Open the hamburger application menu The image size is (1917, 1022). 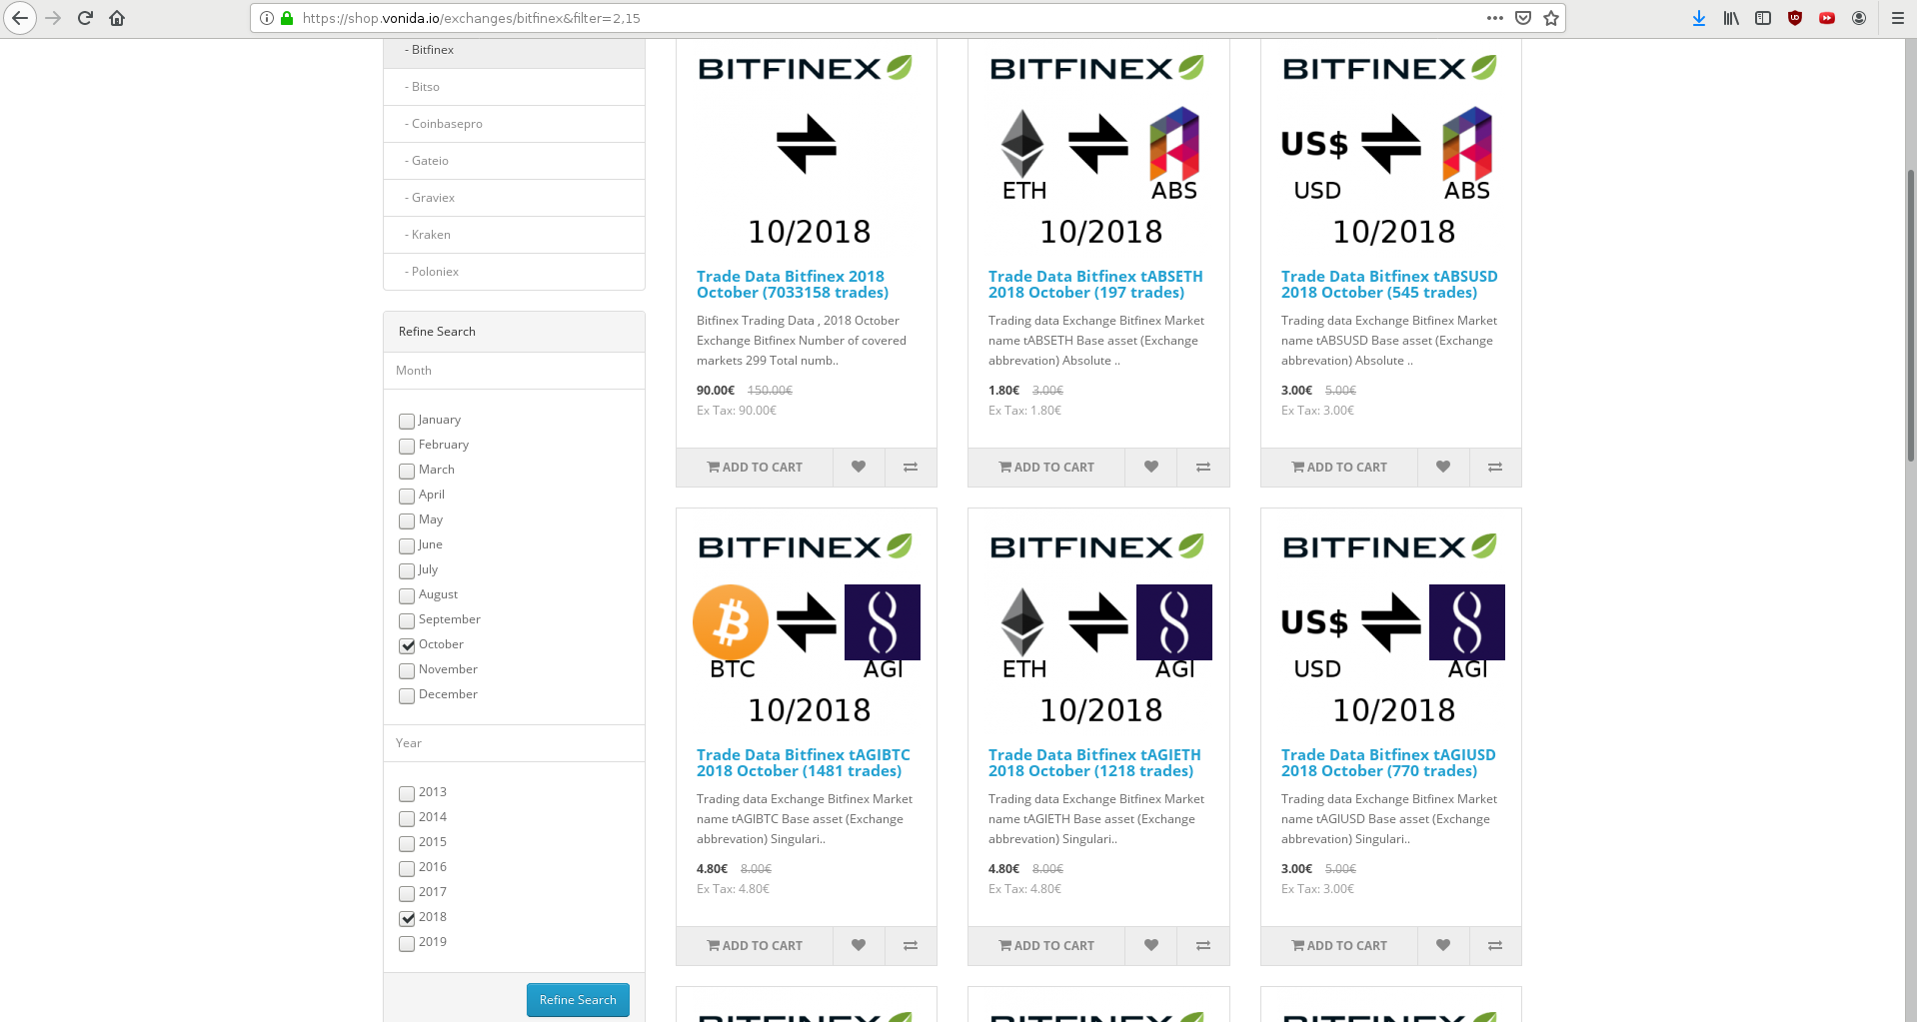click(x=1898, y=18)
